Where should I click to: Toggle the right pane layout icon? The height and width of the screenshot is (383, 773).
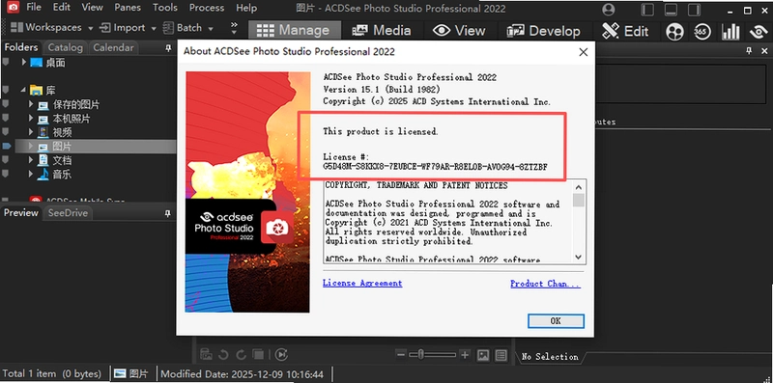694,10
